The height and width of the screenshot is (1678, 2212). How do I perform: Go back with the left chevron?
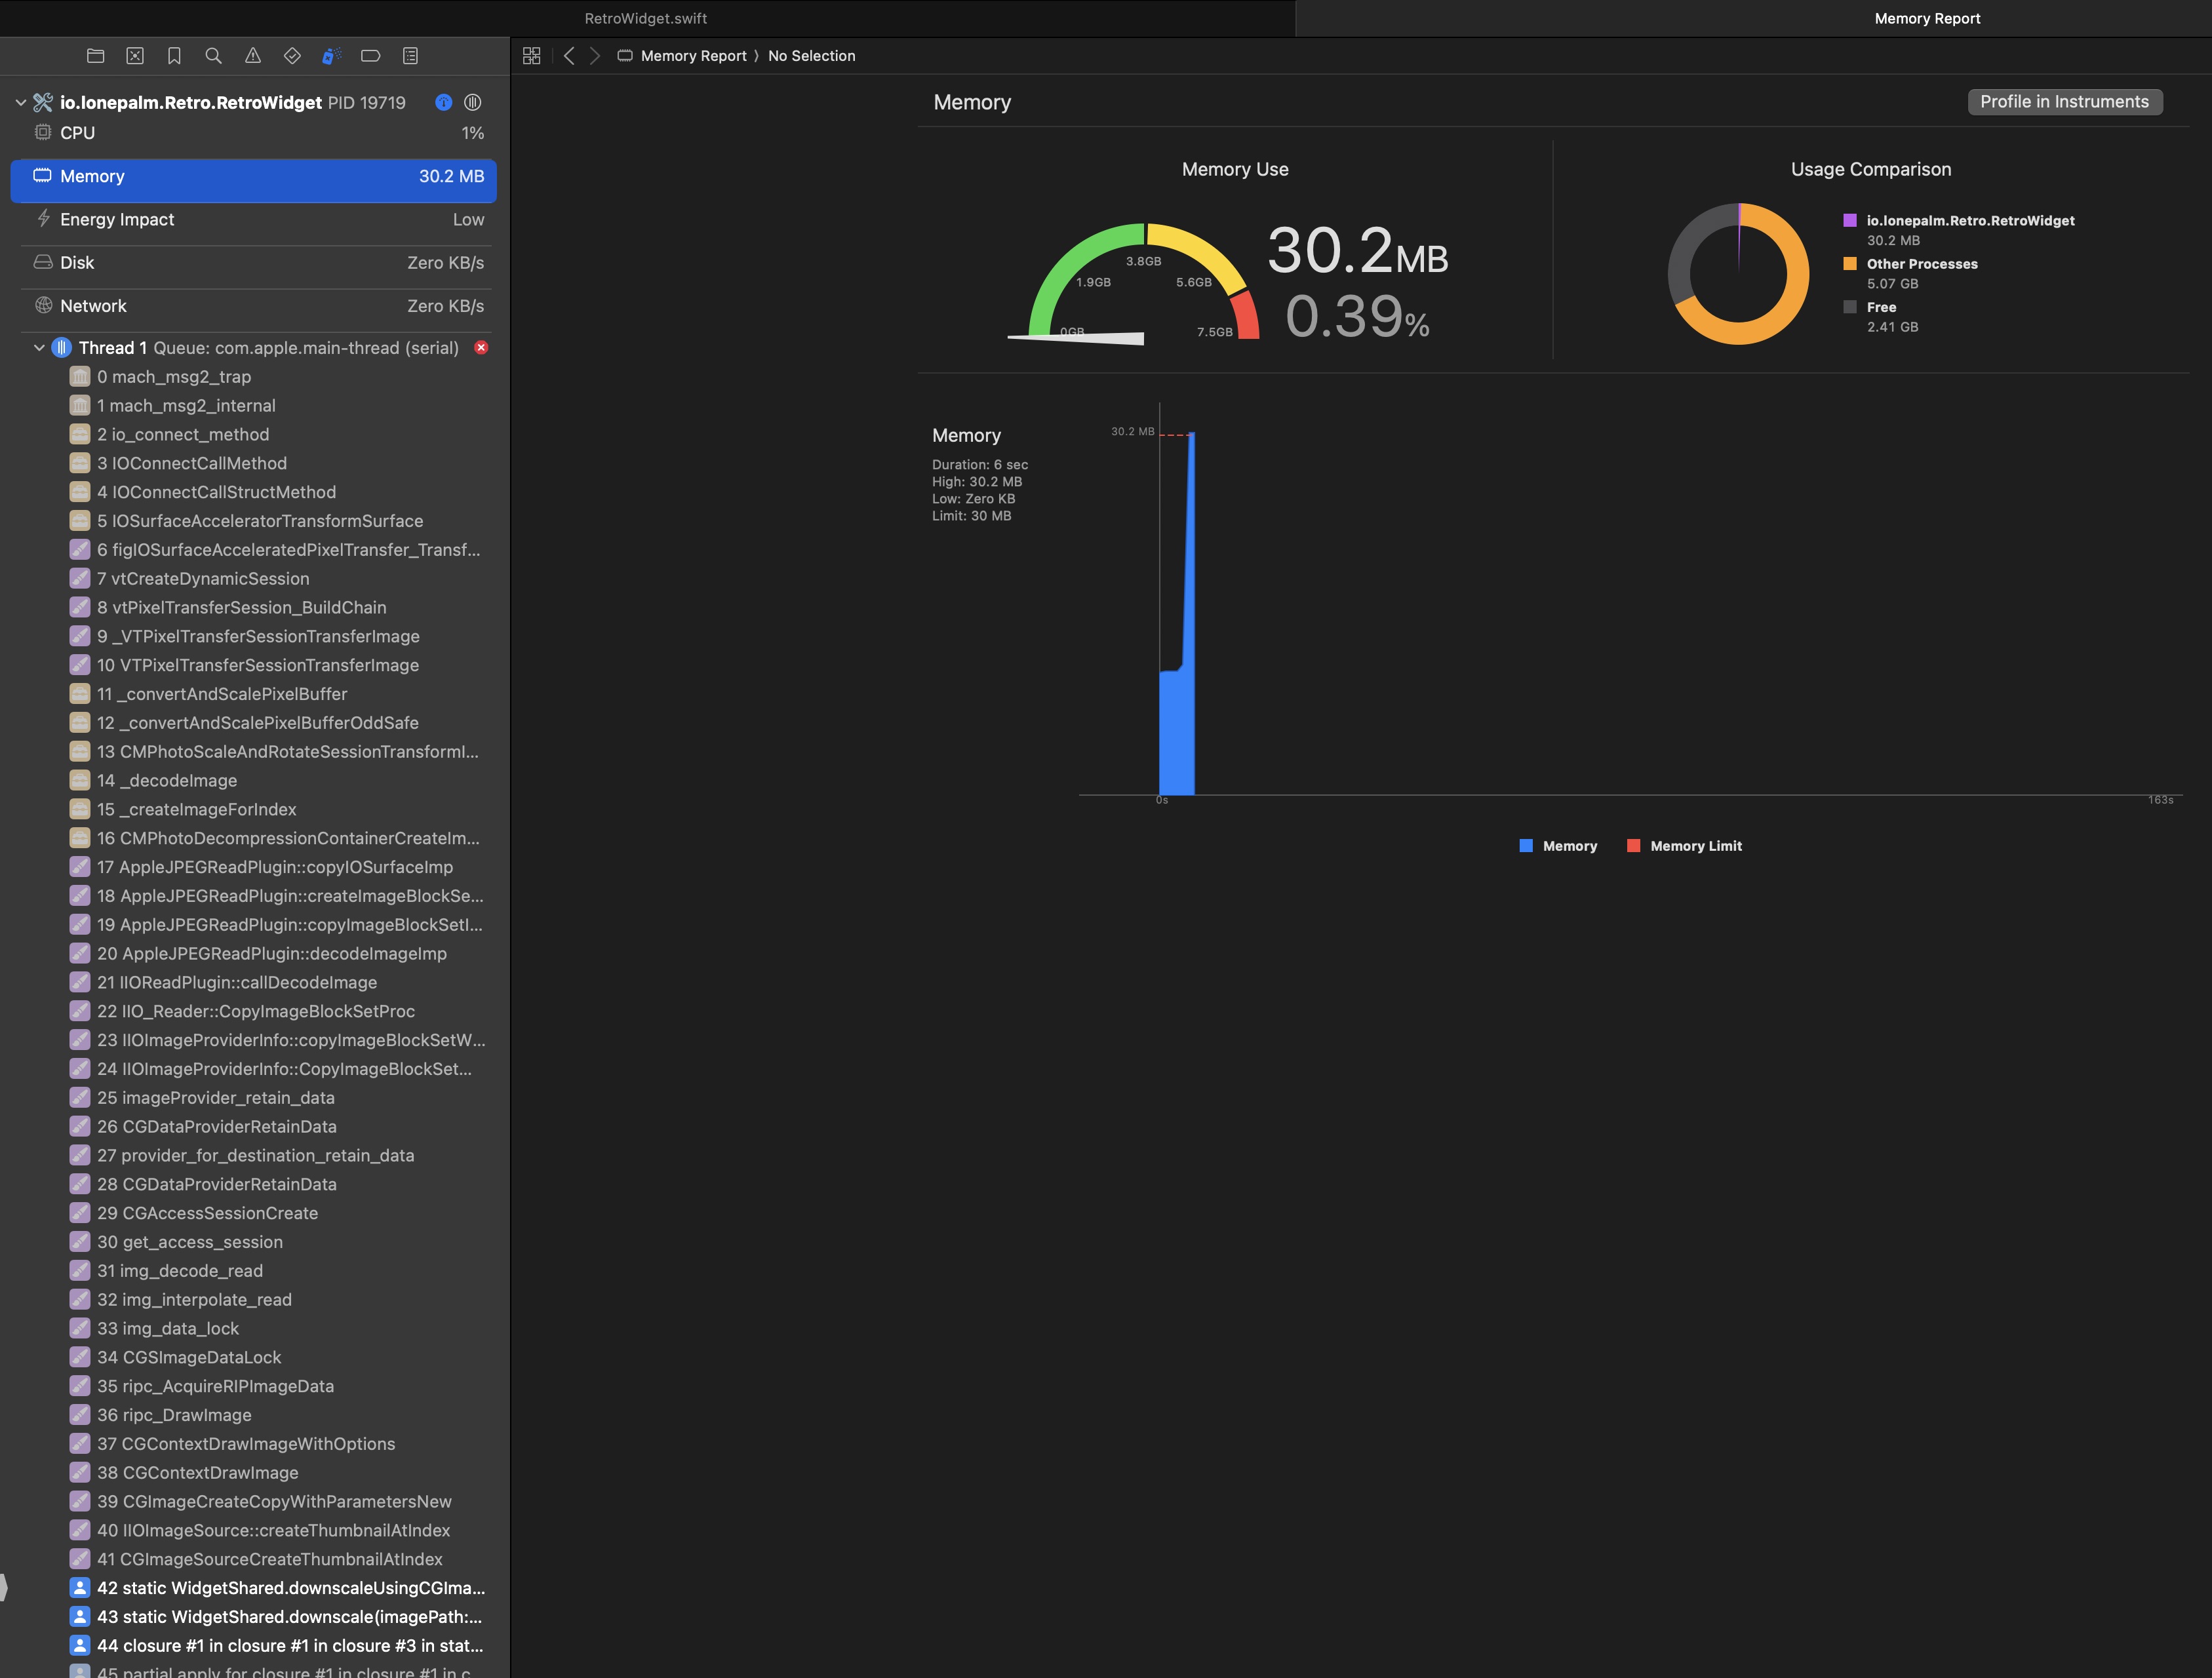coord(569,56)
